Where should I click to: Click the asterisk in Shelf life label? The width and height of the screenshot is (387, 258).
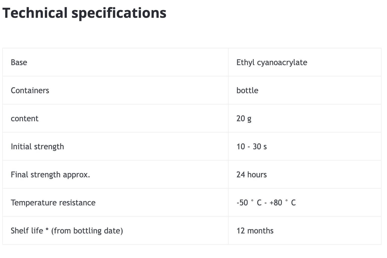point(47,230)
